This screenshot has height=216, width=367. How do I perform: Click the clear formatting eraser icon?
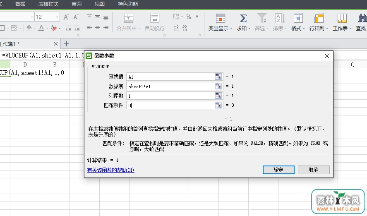[54, 28]
